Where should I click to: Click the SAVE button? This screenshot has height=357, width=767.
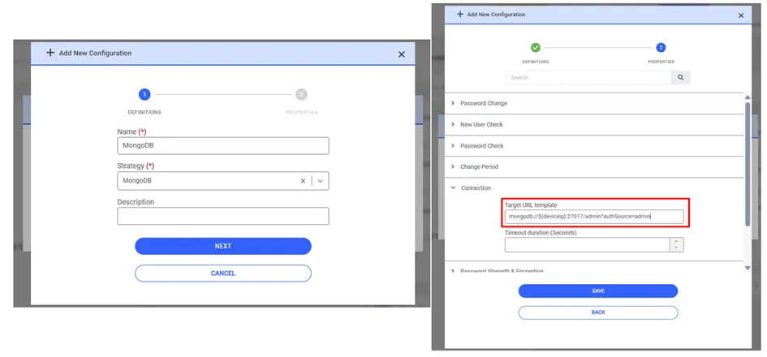(x=598, y=291)
